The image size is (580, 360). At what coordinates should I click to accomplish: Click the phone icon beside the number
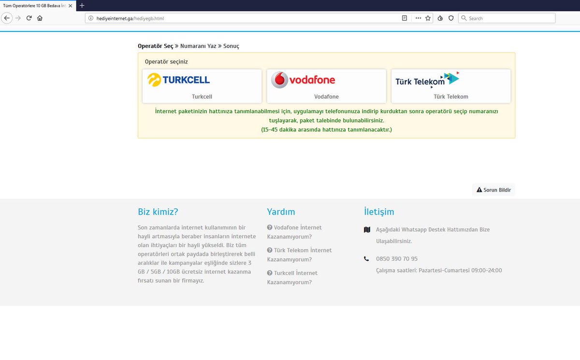(x=366, y=259)
